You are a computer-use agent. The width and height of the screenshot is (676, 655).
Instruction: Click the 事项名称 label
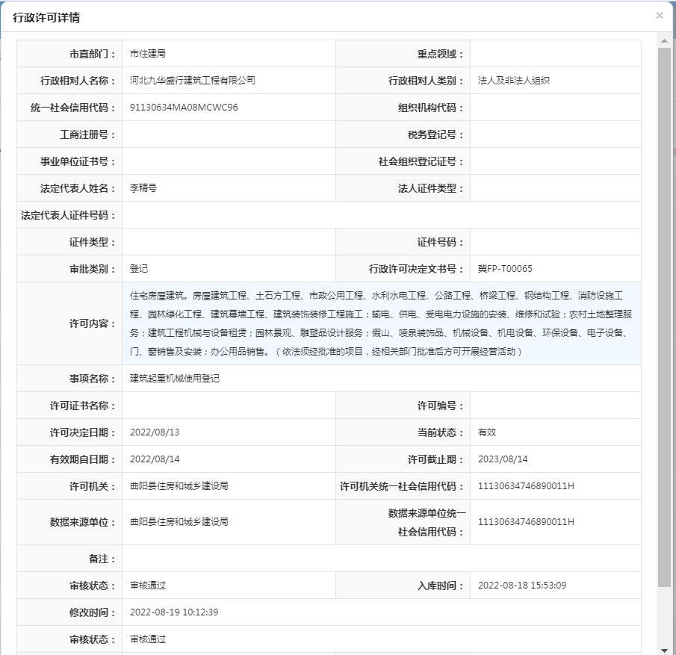(x=93, y=379)
